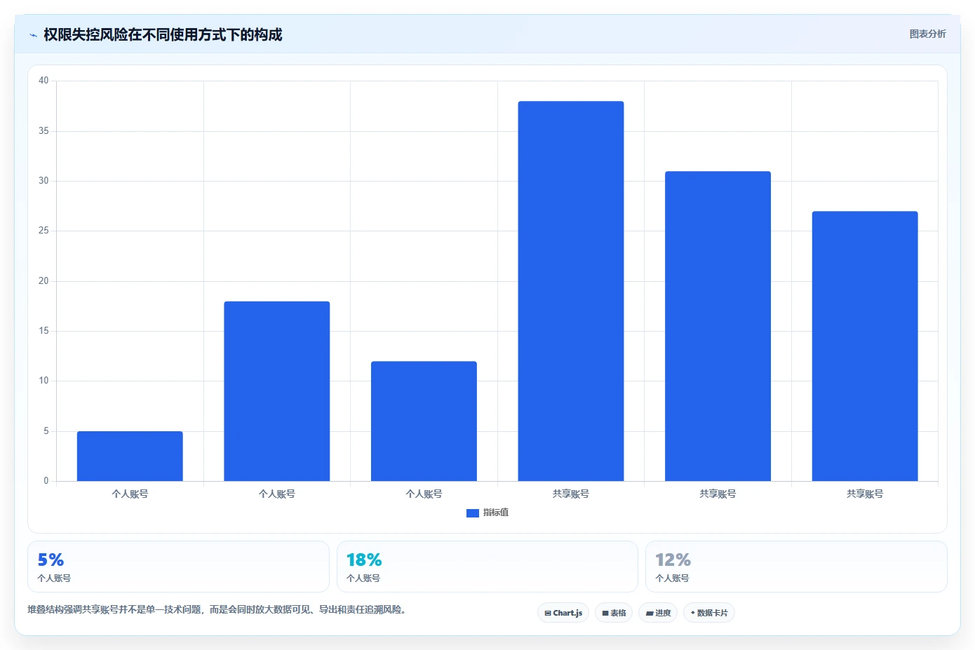975x650 pixels.
Task: Select the 共享账号 bar reaching 31
Action: pos(718,326)
